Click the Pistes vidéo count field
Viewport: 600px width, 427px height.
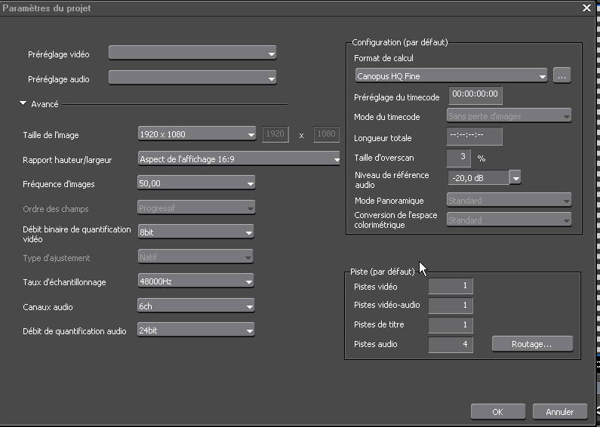[451, 287]
